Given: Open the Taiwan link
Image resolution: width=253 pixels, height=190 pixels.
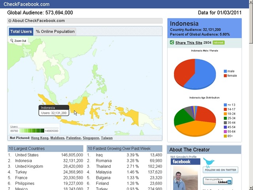Looking at the screenshot, I should coord(107,138).
